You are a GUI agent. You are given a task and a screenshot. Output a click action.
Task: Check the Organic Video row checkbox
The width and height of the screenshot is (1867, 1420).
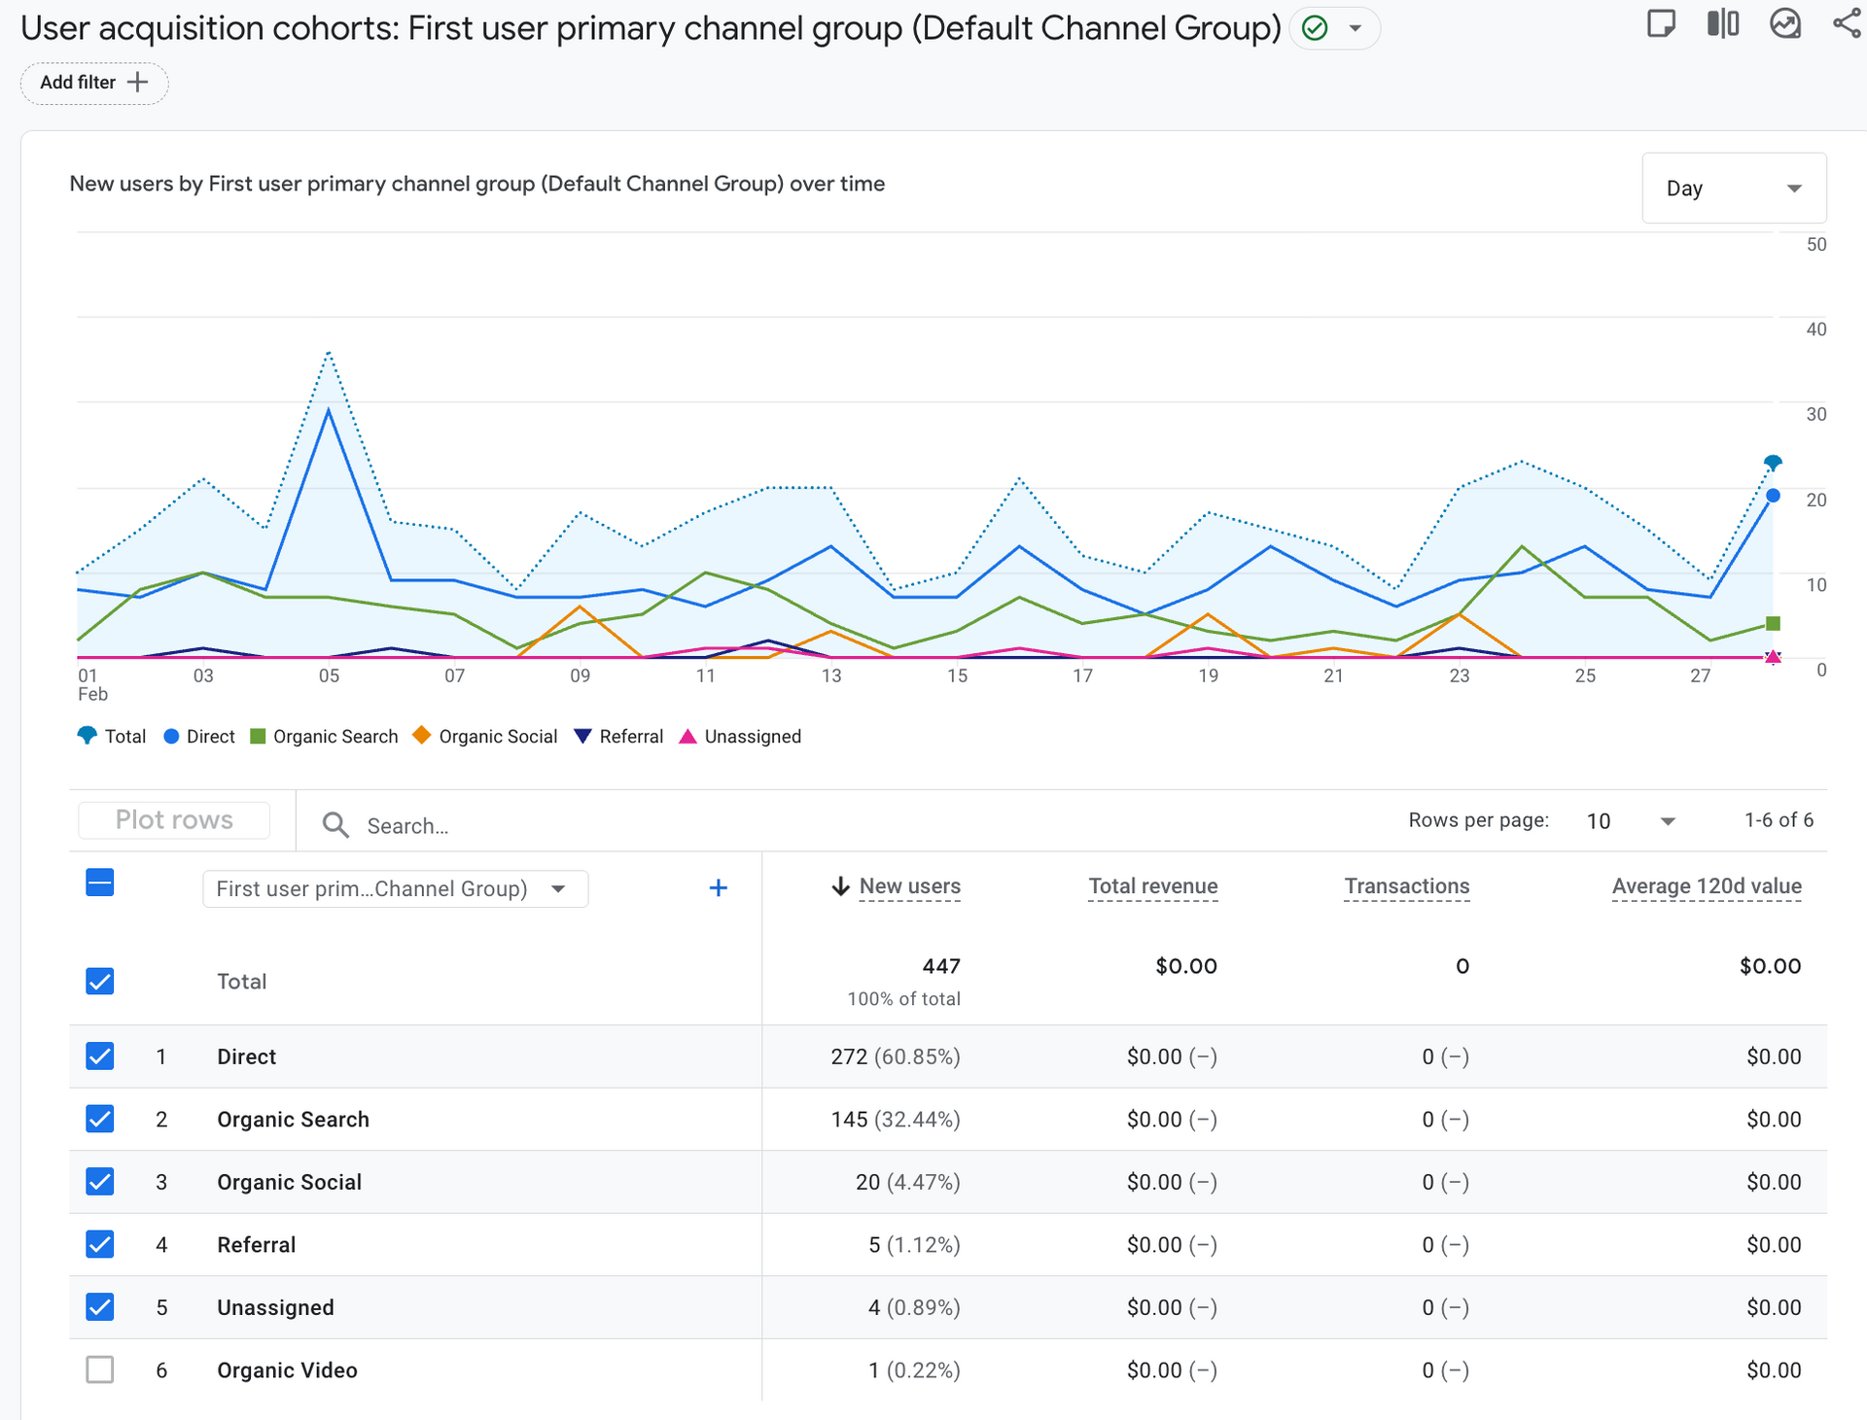click(x=100, y=1369)
